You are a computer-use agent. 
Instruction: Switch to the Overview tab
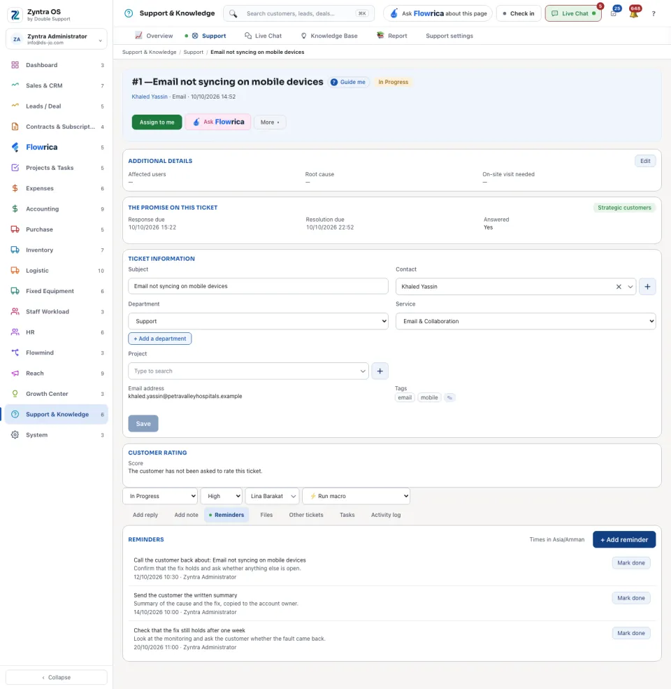coord(154,36)
